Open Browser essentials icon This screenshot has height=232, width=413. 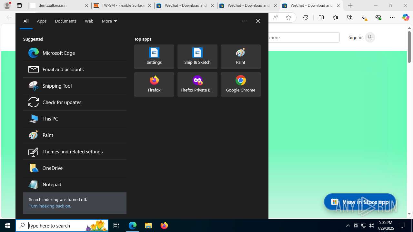tap(378, 17)
